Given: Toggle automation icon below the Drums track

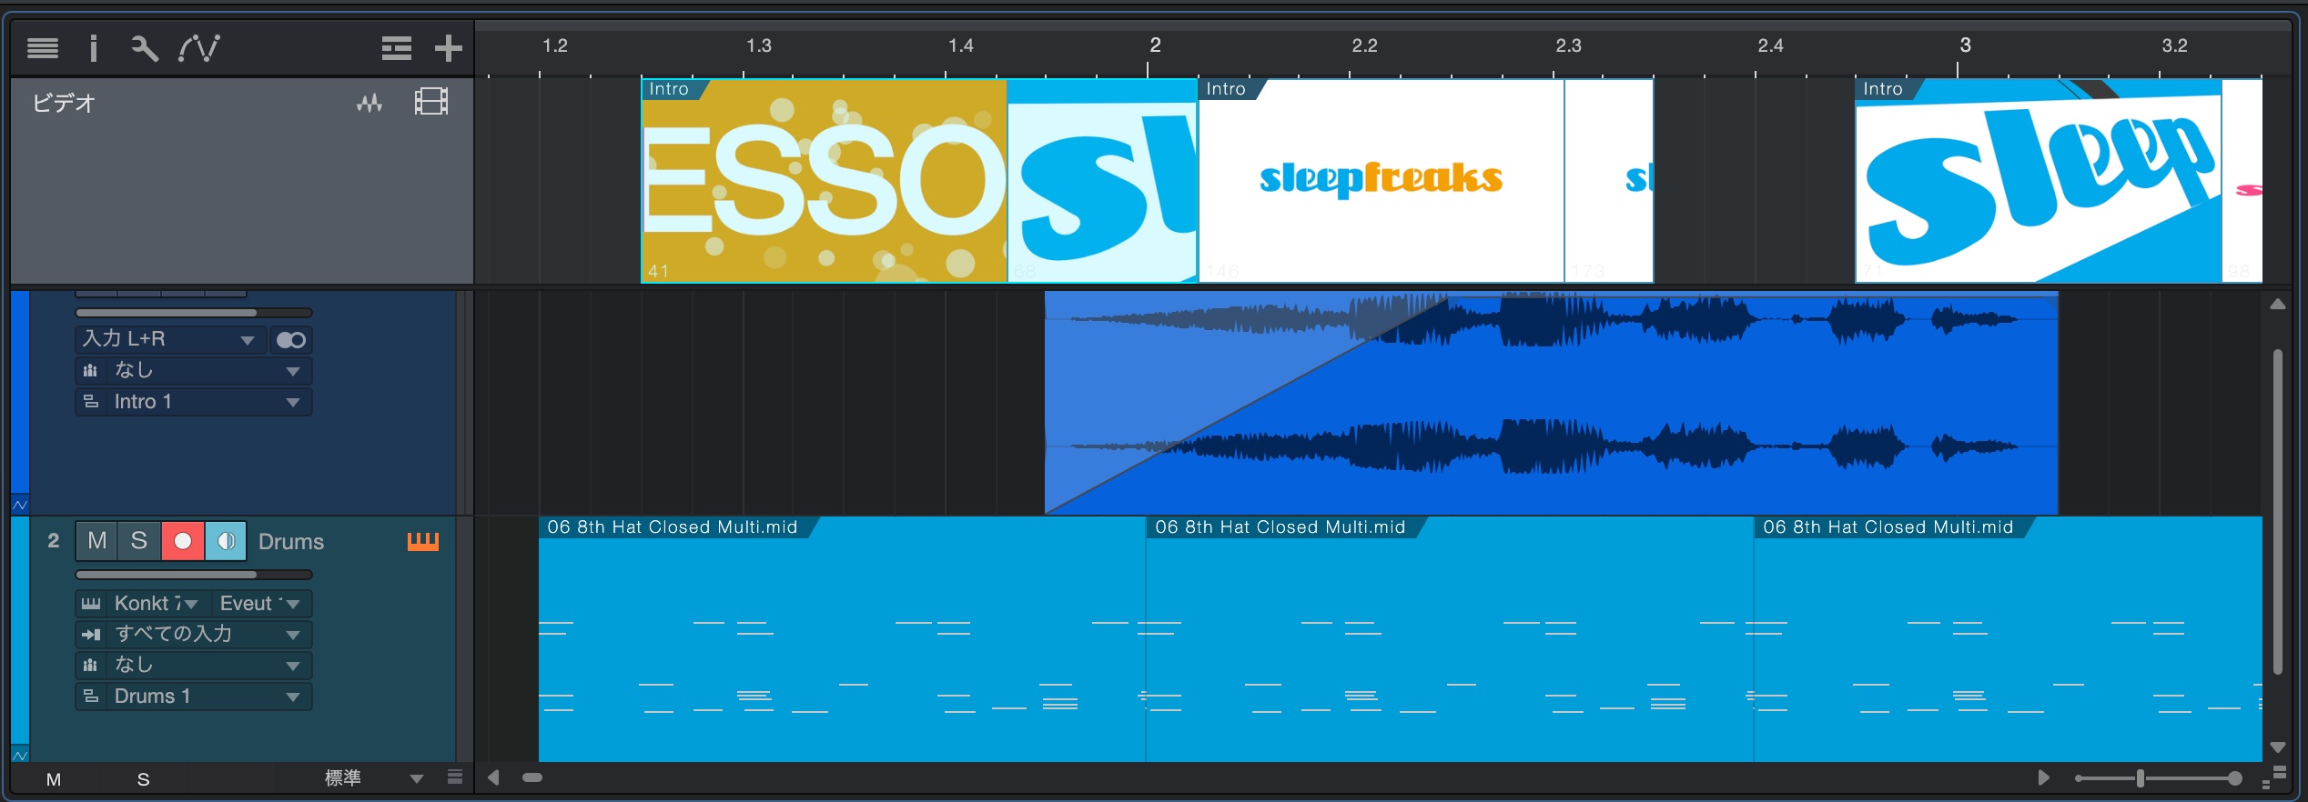Looking at the screenshot, I should (20, 755).
